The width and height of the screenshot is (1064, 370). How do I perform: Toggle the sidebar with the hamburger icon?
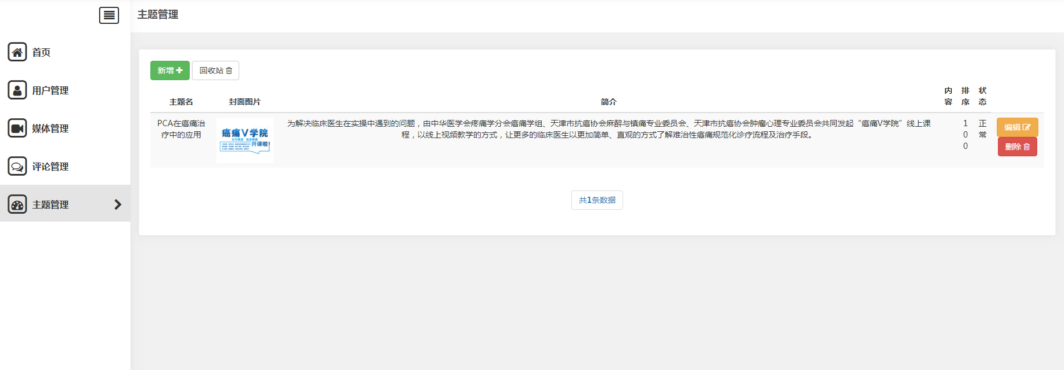(x=109, y=15)
